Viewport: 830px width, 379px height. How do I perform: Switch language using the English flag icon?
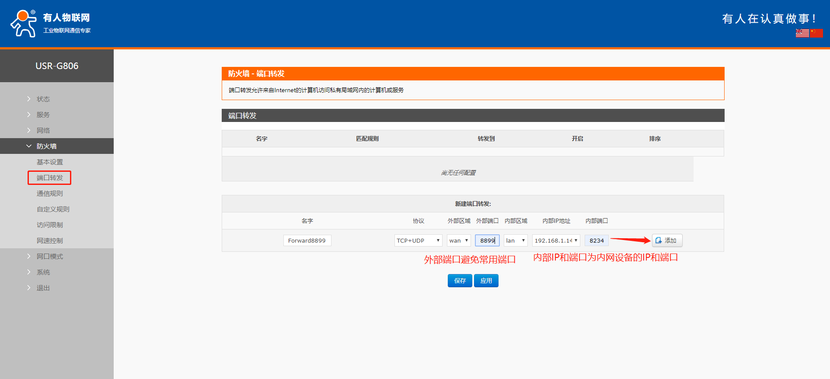tap(802, 33)
